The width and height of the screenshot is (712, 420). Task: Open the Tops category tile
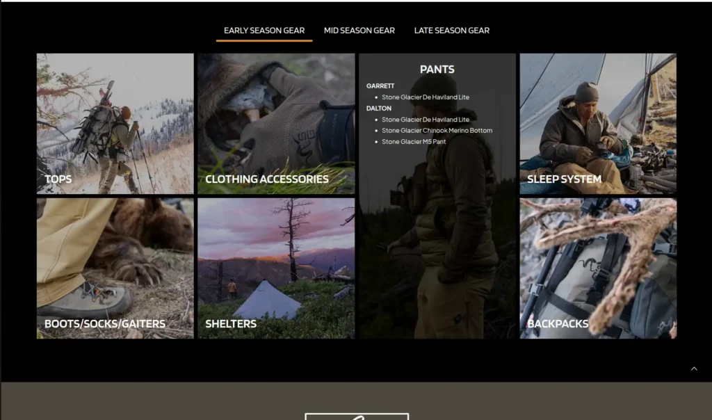115,124
